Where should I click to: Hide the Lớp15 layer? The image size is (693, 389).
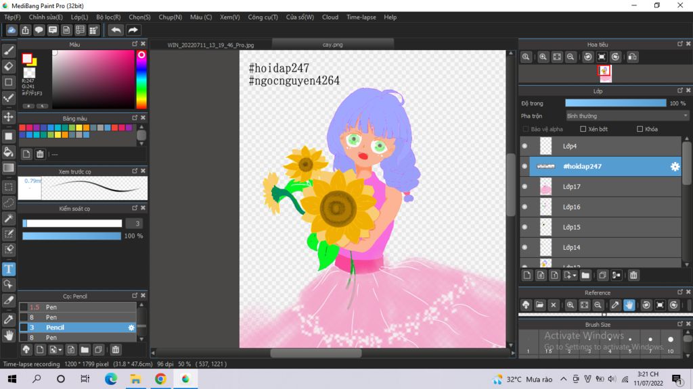524,227
